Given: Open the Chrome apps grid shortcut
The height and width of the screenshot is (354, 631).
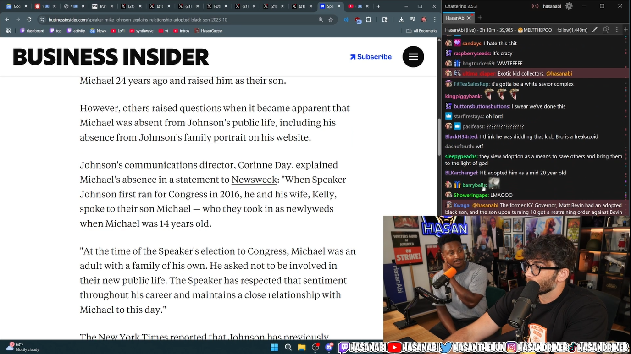Looking at the screenshot, I should click(8, 31).
